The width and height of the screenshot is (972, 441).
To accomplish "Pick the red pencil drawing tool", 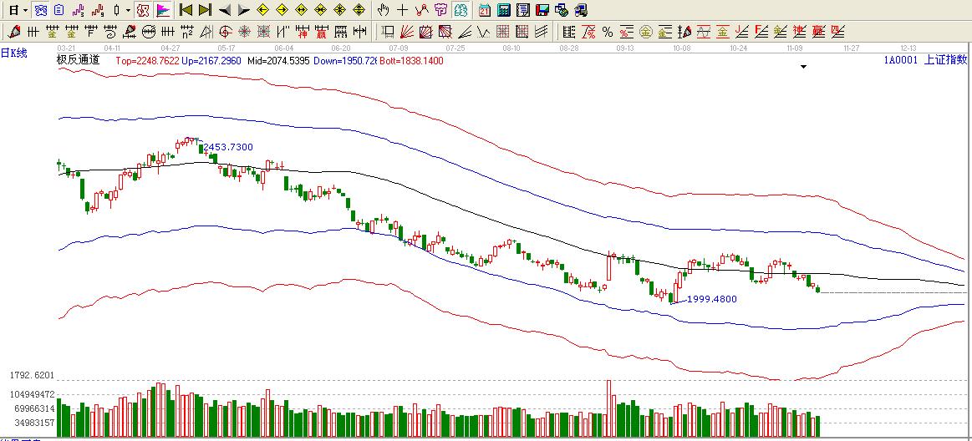I will point(14,32).
